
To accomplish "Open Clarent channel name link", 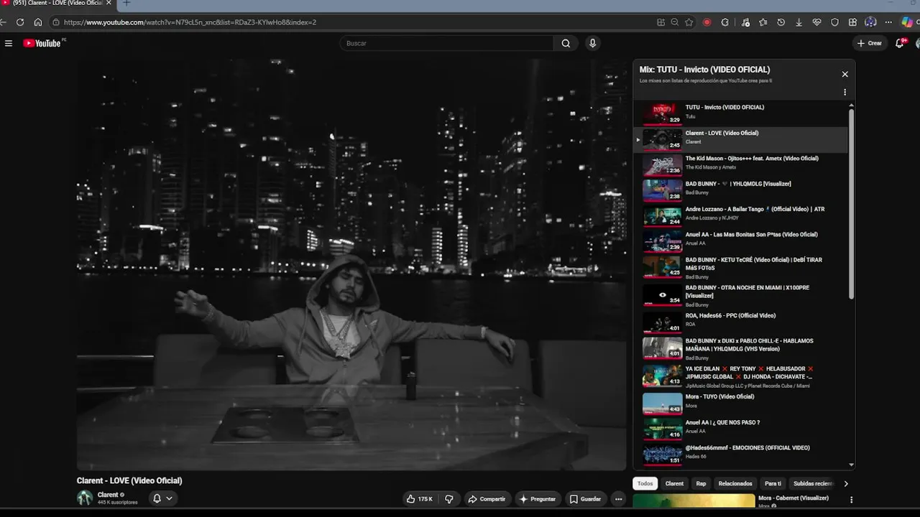I will click(x=108, y=495).
